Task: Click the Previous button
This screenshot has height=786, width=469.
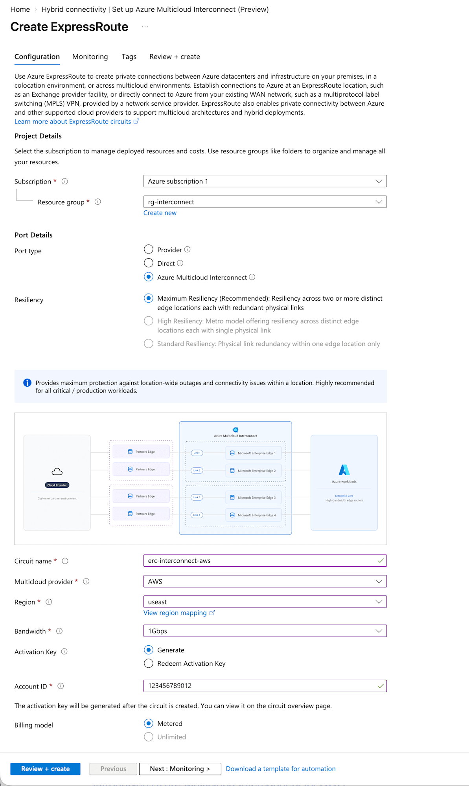Action: pyautogui.click(x=113, y=769)
